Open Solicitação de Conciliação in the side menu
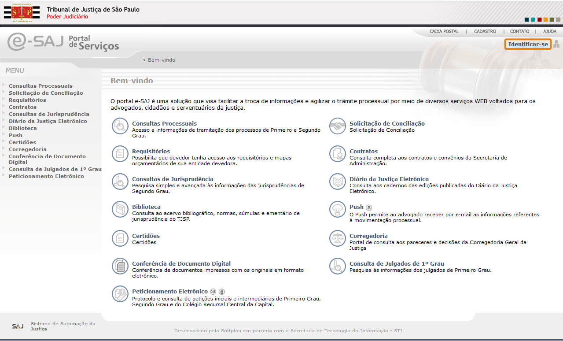The width and height of the screenshot is (563, 341). click(46, 93)
